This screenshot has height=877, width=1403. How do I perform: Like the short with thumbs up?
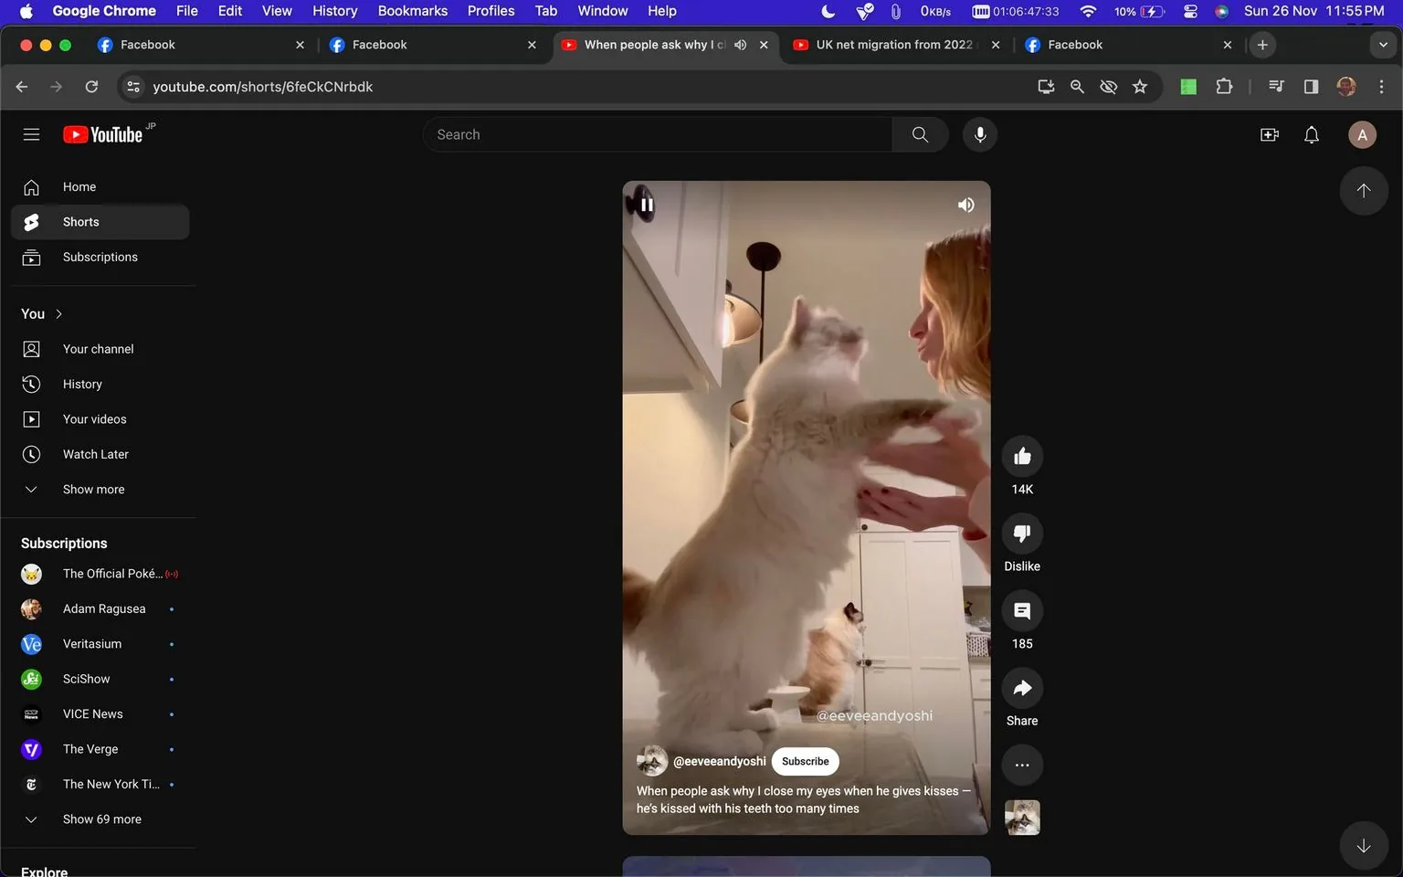pos(1021,455)
